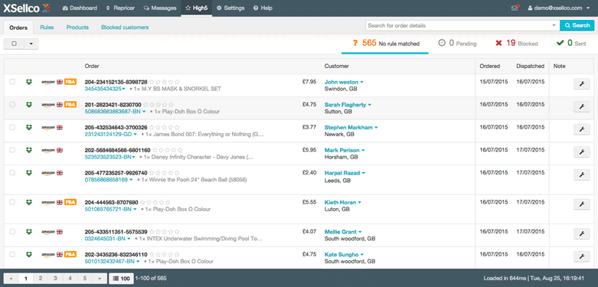Expand SKU 231243124129-GD dropdown
The height and width of the screenshot is (287, 598).
click(135, 135)
